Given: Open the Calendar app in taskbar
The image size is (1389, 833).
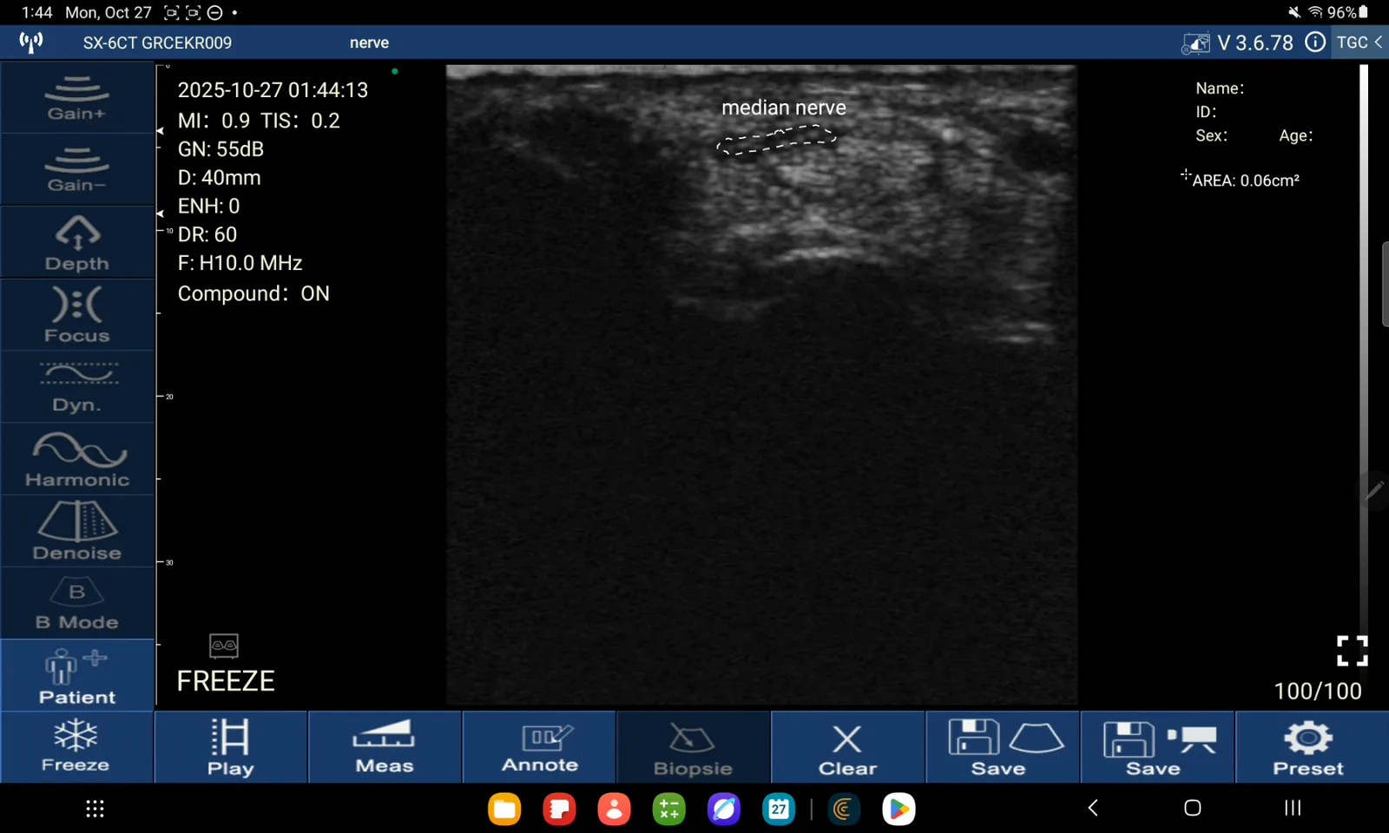Looking at the screenshot, I should (779, 809).
